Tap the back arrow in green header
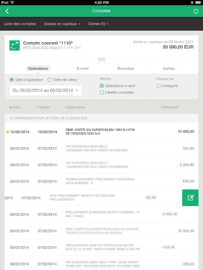The height and width of the screenshot is (270, 203). click(7, 11)
